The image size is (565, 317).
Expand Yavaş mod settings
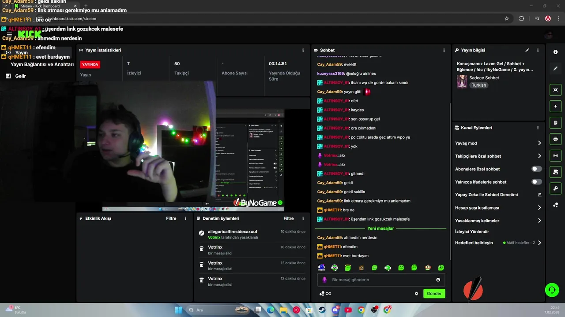(x=539, y=143)
